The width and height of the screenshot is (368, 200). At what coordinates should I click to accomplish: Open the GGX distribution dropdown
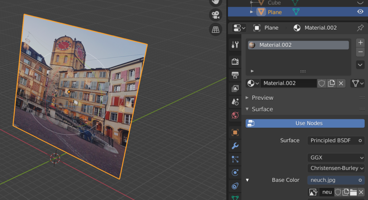[336, 158]
